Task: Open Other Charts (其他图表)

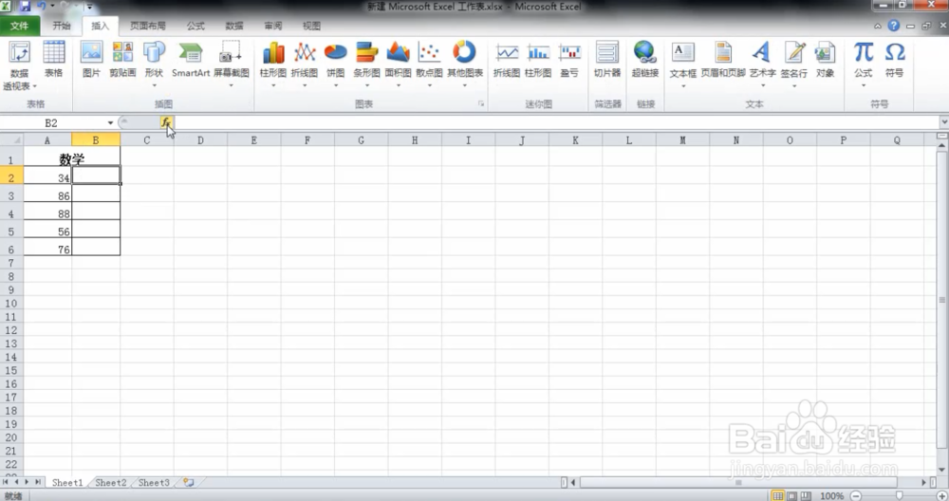Action: [465, 63]
